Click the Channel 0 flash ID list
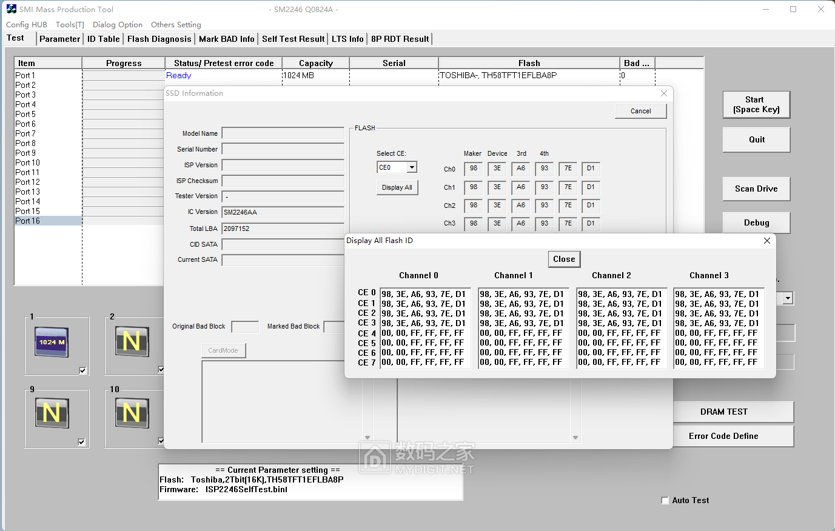Screen dimensions: 835x531 [425, 328]
